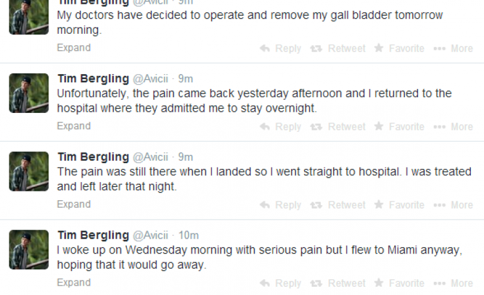Image resolution: width=484 pixels, height=295 pixels.
Task: Reply to the tweet about landing
Action: [280, 205]
